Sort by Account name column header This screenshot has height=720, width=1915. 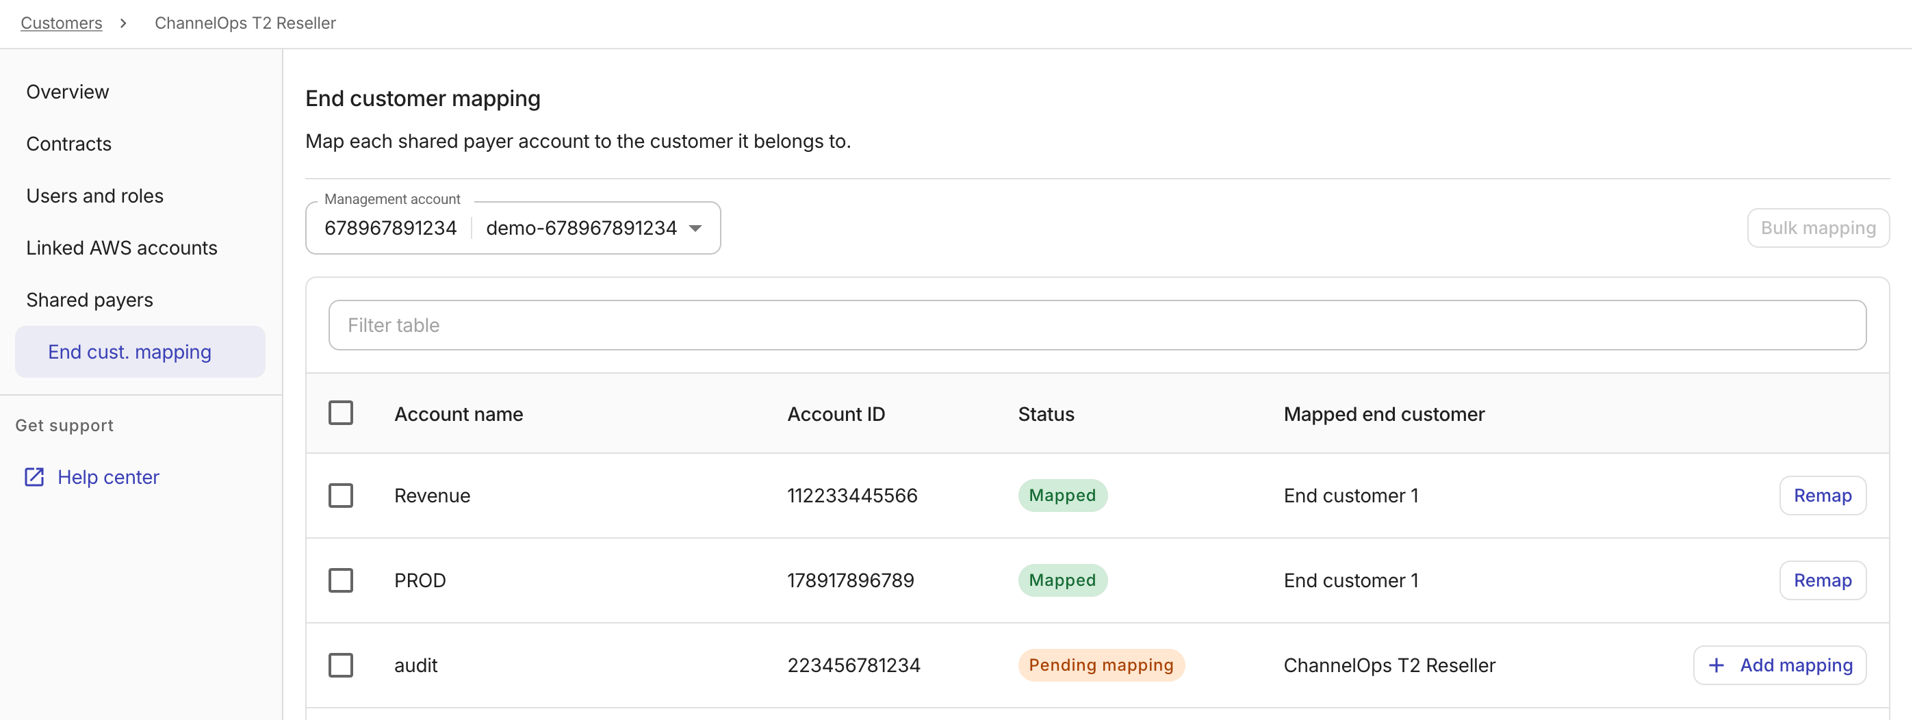pyautogui.click(x=459, y=414)
